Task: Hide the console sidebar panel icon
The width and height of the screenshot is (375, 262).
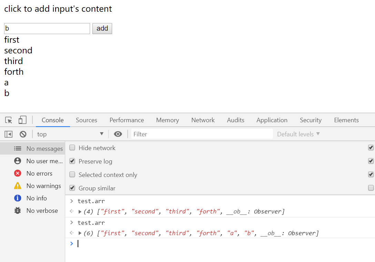Action: pyautogui.click(x=9, y=134)
